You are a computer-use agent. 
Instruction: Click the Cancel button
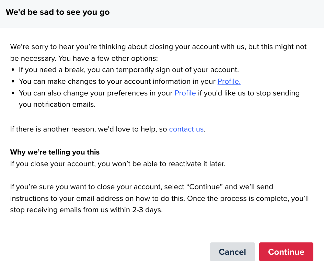(x=232, y=252)
